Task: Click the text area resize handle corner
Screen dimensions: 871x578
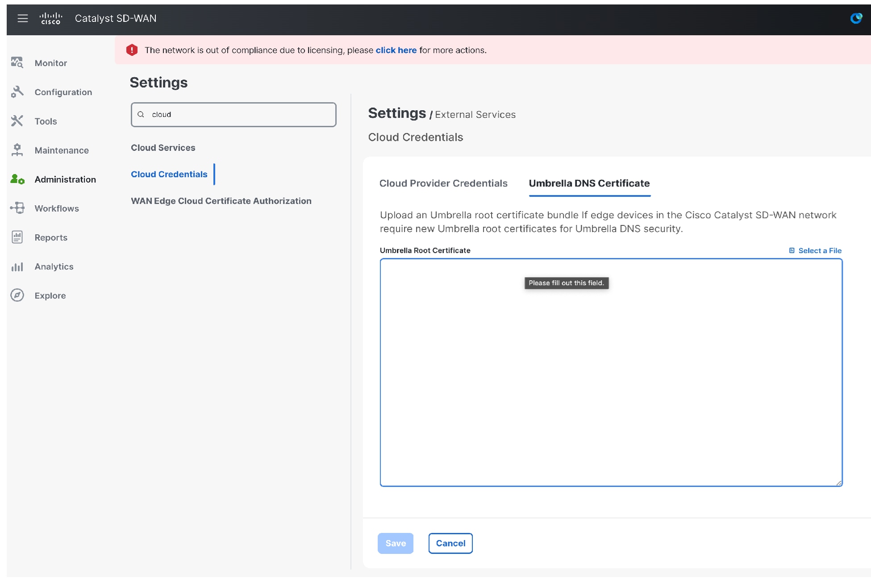Action: pyautogui.click(x=839, y=482)
